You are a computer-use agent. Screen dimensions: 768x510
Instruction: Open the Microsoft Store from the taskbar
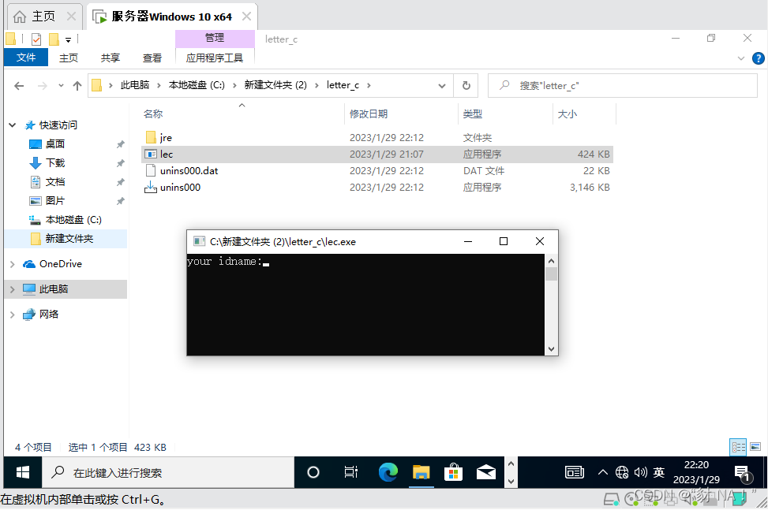click(x=453, y=472)
